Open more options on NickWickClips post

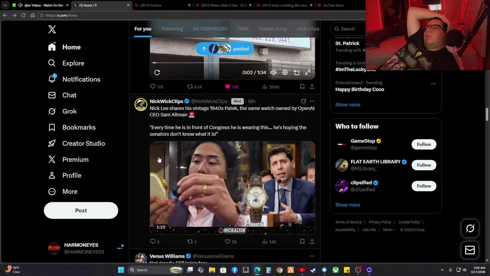pyautogui.click(x=312, y=101)
